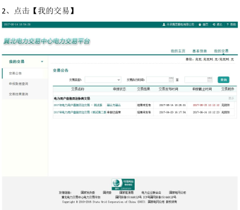Screen dimensions: 240x210
Task: Open the 我的主页 top tab
Action: click(178, 51)
